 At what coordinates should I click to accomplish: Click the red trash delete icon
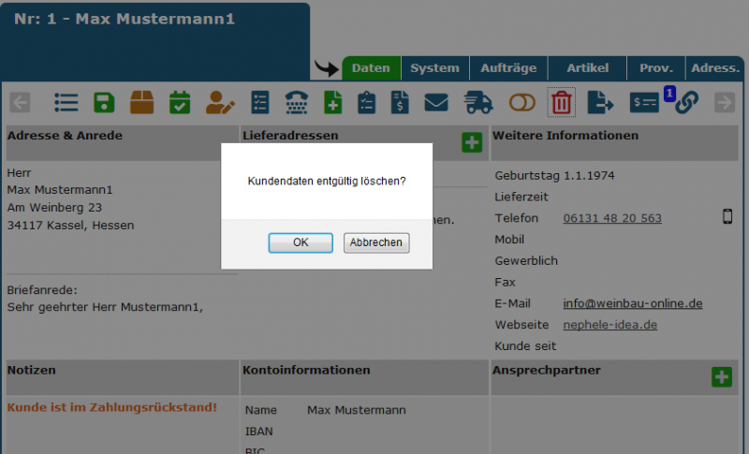pos(561,102)
